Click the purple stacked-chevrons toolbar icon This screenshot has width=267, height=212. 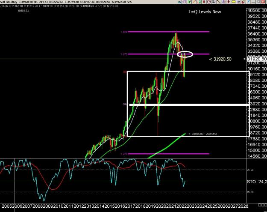point(185,2)
